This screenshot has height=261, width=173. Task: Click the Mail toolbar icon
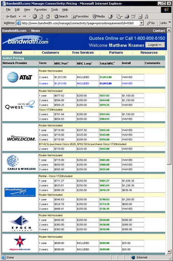[x=119, y=16]
